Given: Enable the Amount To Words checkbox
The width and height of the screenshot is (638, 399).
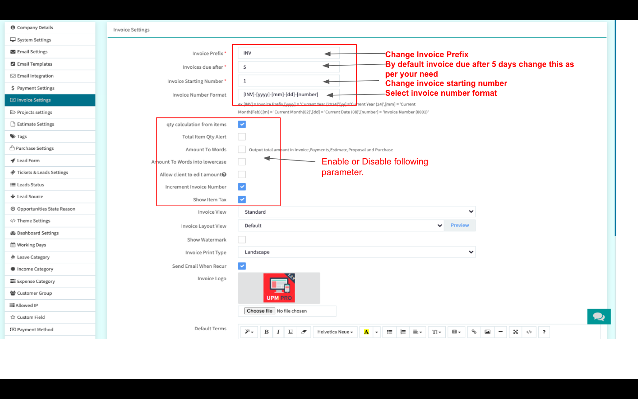Looking at the screenshot, I should (x=242, y=149).
